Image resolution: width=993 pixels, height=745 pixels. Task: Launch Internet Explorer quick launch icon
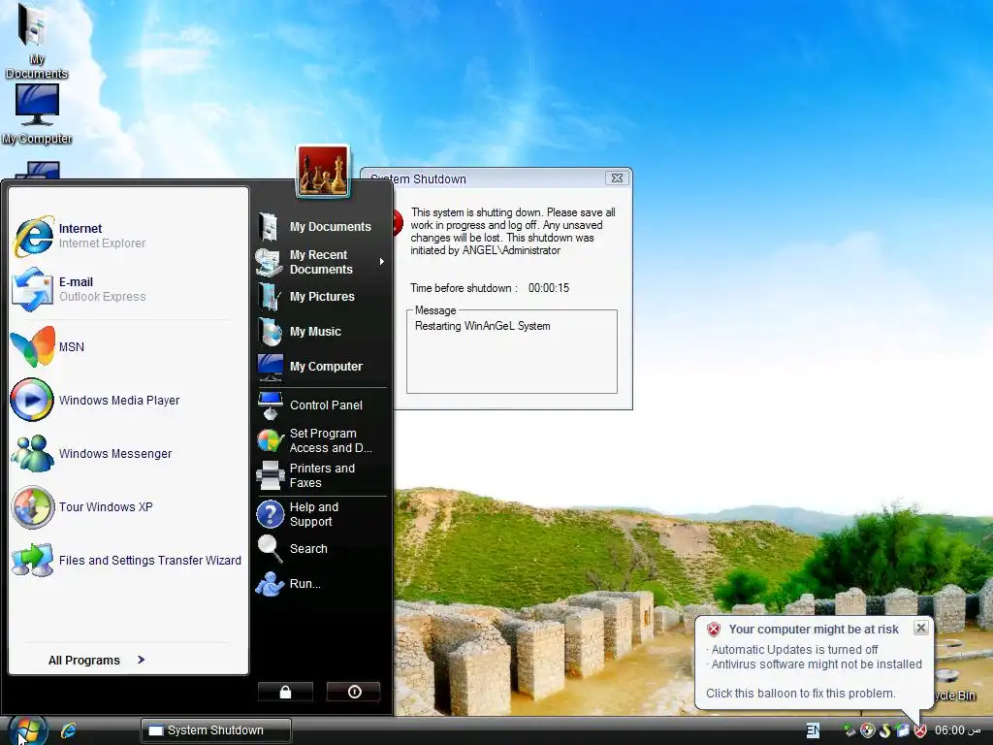[x=69, y=730]
